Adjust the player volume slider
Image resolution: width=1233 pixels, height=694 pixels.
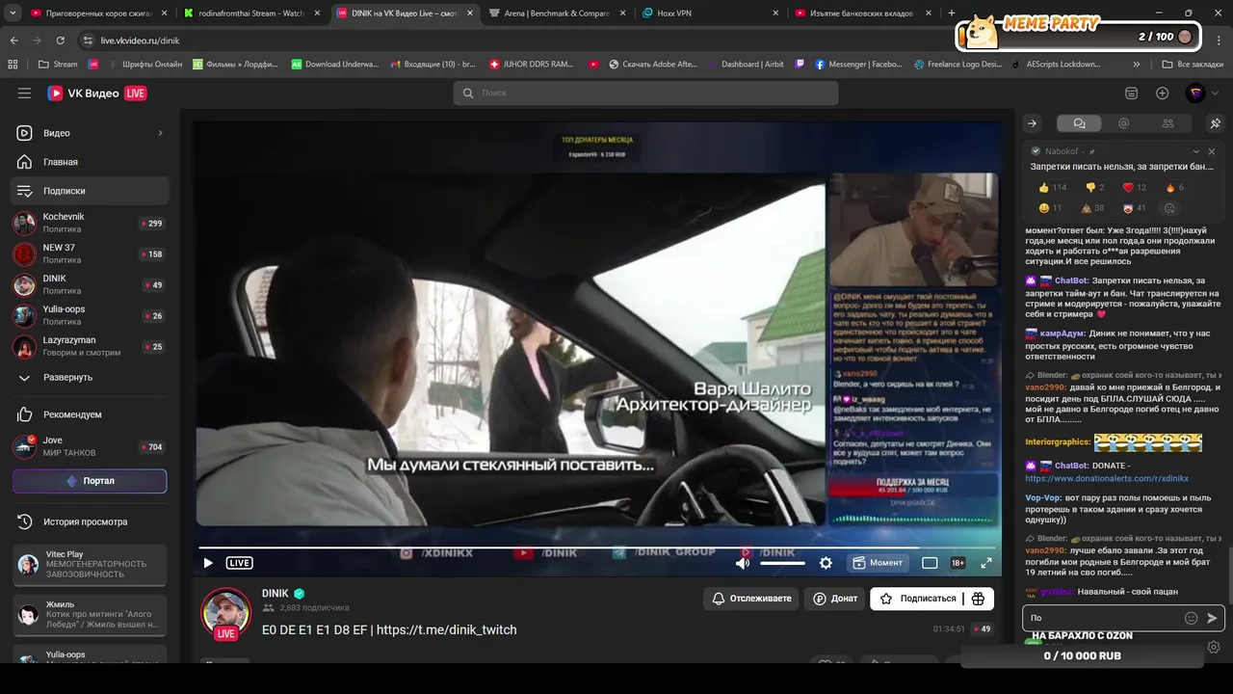tap(783, 563)
